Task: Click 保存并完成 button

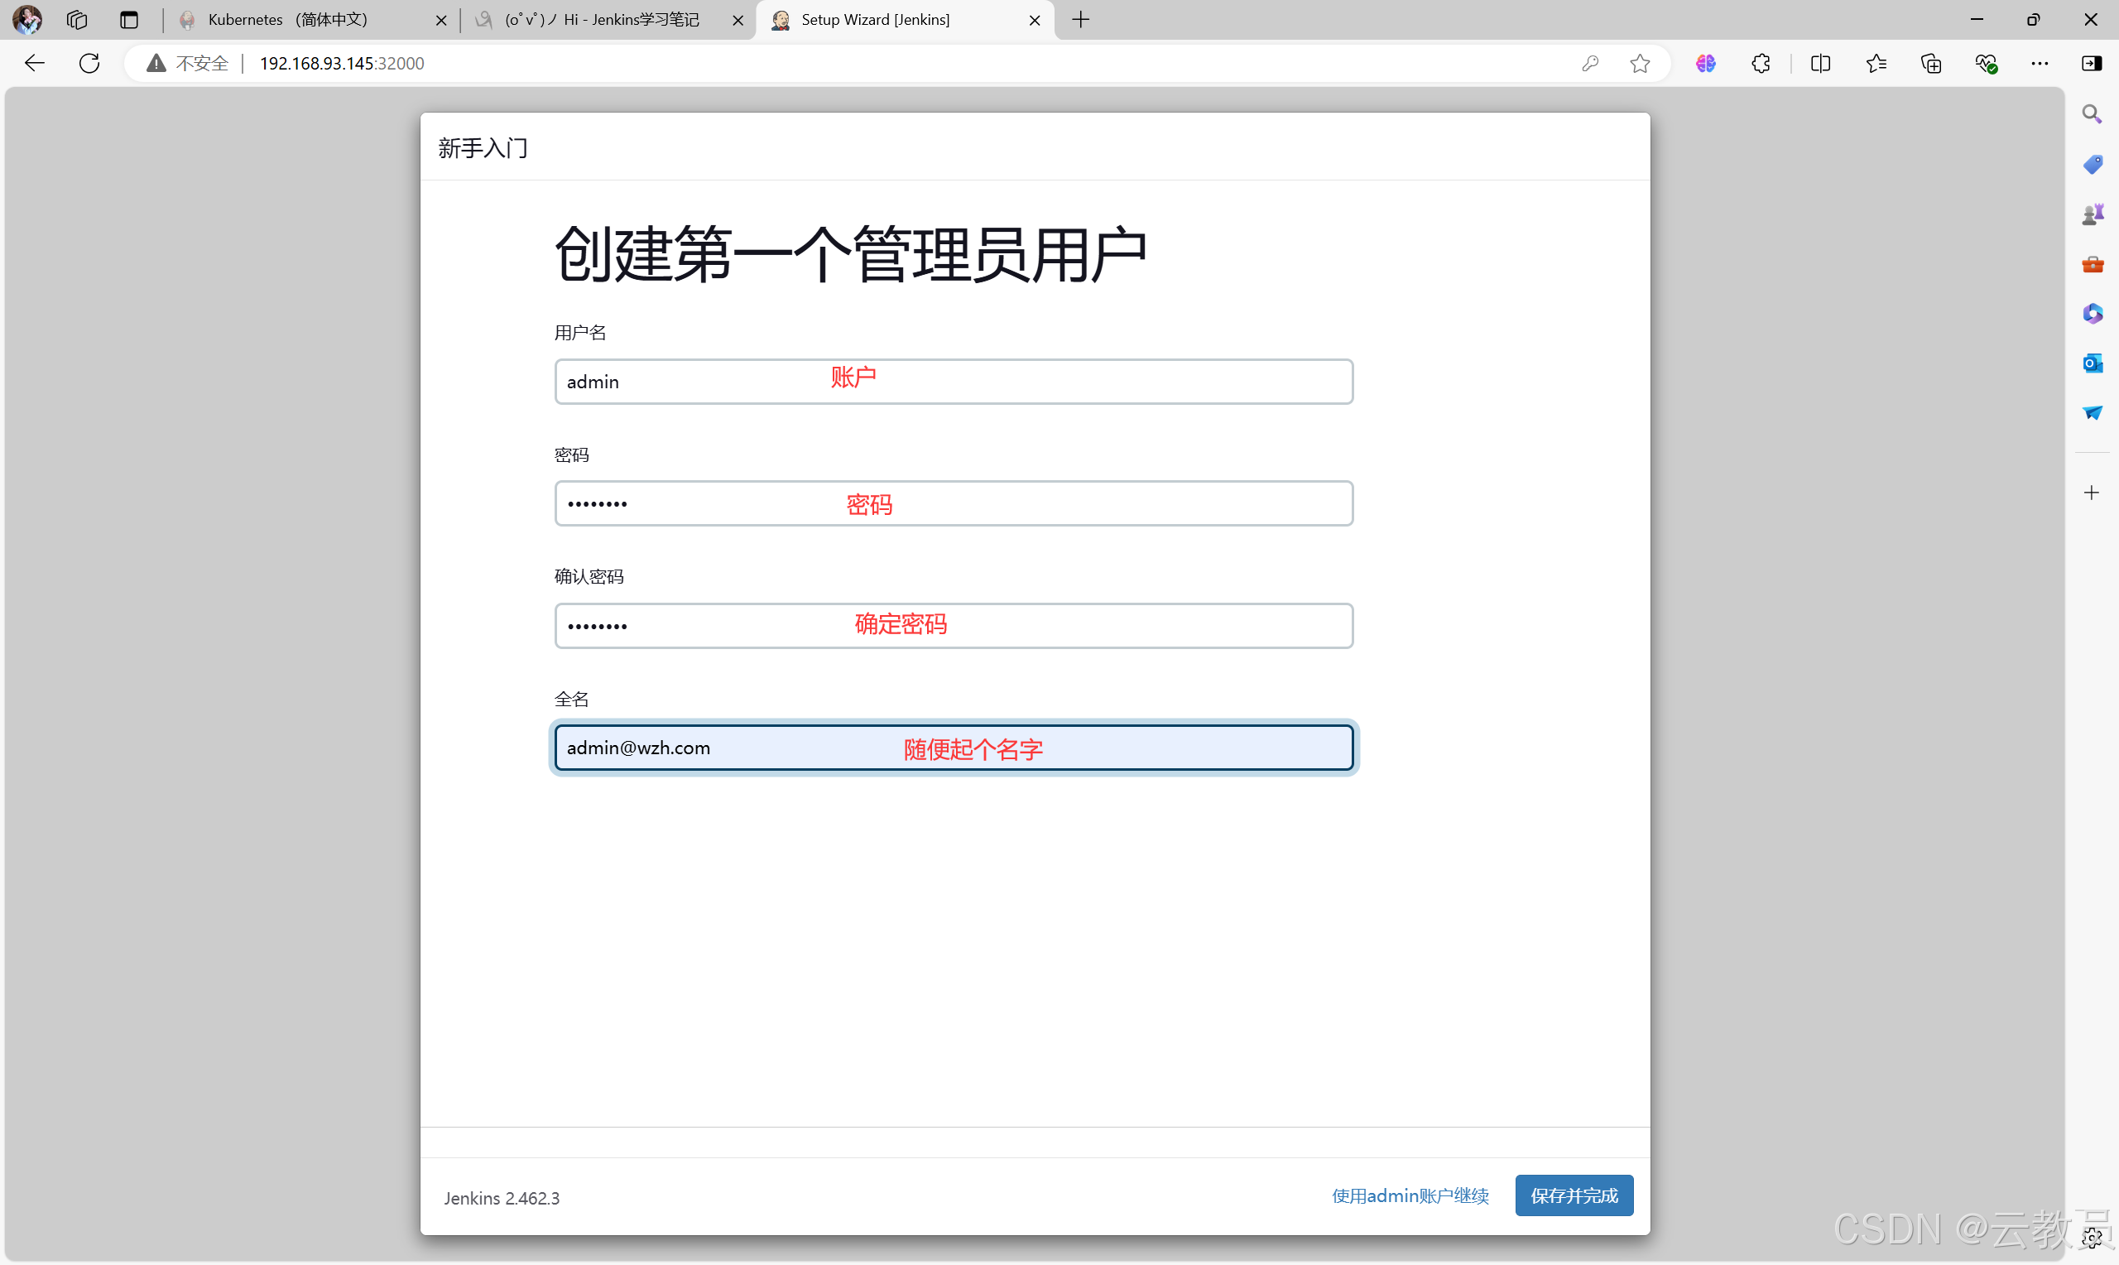Action: tap(1574, 1196)
